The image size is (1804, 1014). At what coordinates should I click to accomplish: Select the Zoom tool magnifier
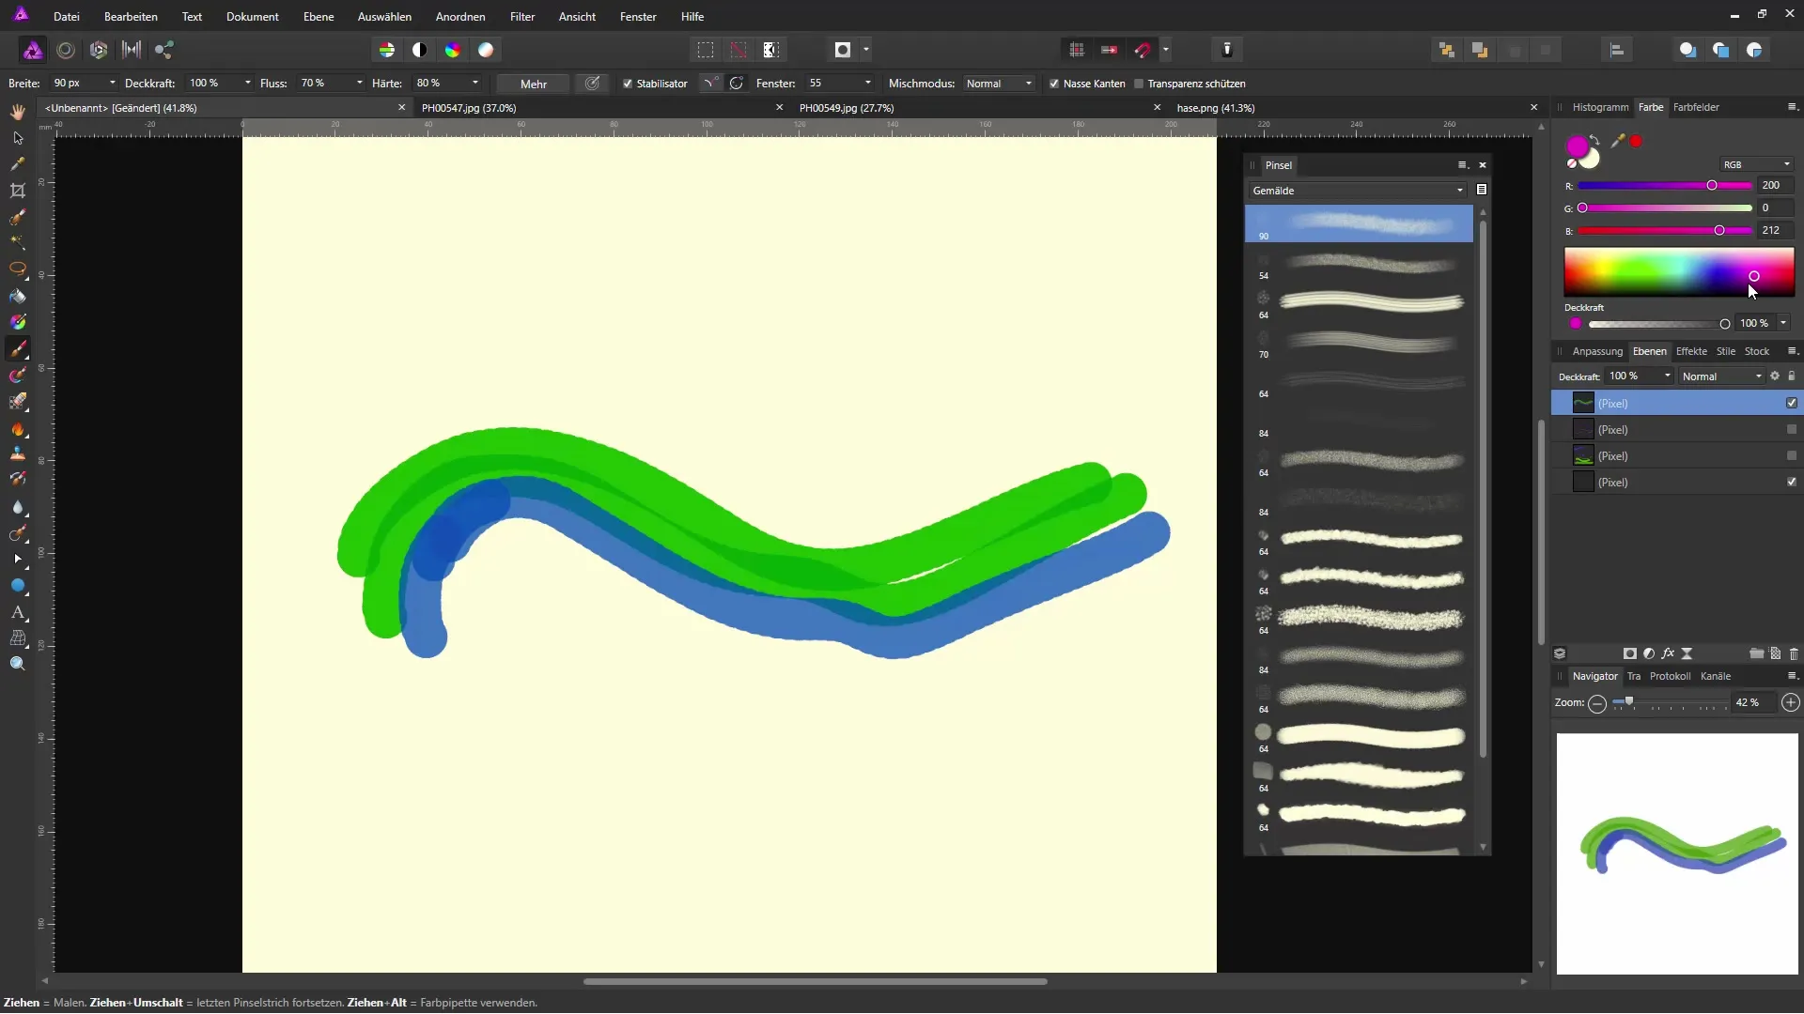click(18, 665)
